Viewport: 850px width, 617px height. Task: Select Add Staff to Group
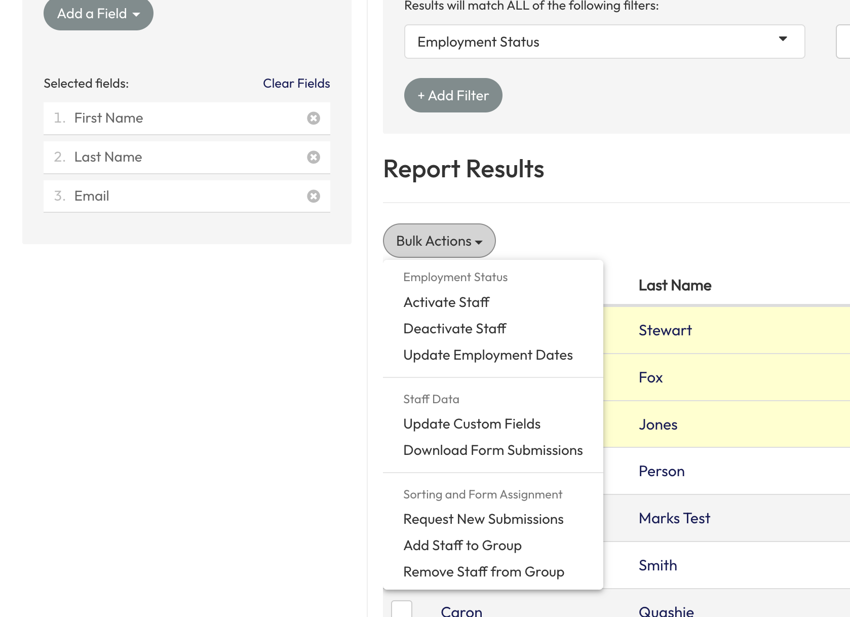pyautogui.click(x=462, y=545)
